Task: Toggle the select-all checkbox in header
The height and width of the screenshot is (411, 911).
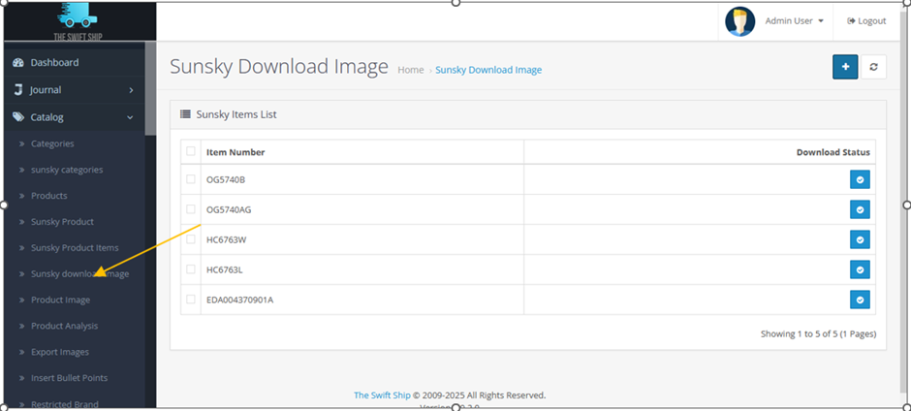Action: [191, 151]
